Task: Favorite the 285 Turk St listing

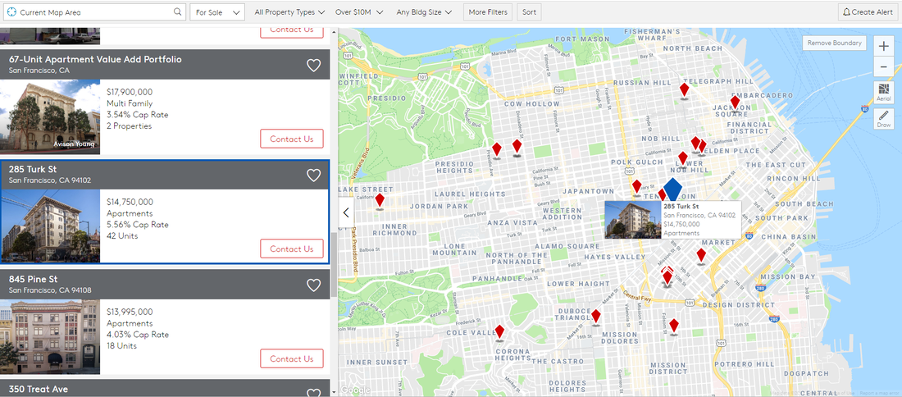Action: [313, 175]
